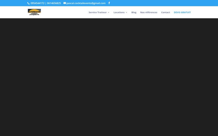This screenshot has height=136, width=218.
Task: Click phone number 0954544172
Action: pyautogui.click(x=38, y=3)
